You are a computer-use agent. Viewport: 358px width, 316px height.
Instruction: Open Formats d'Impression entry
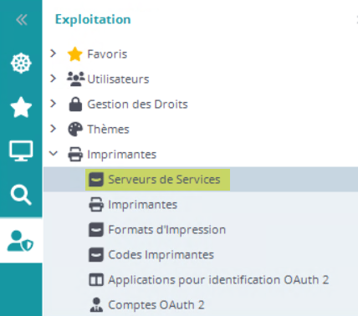tap(166, 230)
